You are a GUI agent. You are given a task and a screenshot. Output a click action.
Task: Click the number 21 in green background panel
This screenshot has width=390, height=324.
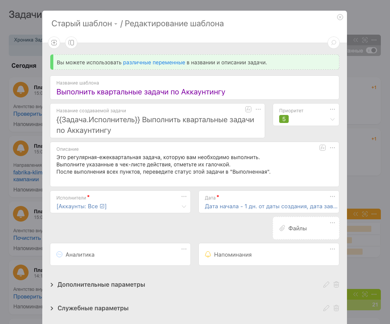(x=375, y=305)
